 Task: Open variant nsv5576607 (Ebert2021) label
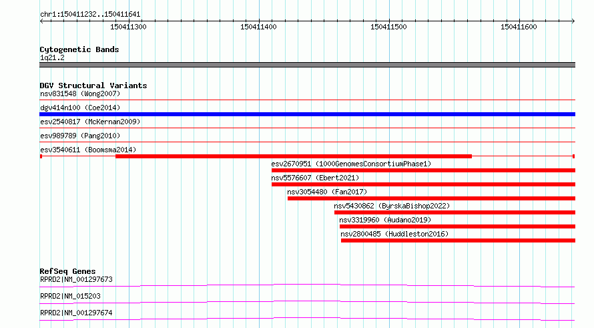pos(315,178)
